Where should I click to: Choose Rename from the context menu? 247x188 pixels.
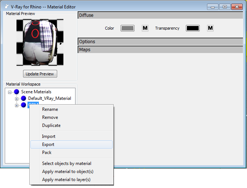pos(71,109)
